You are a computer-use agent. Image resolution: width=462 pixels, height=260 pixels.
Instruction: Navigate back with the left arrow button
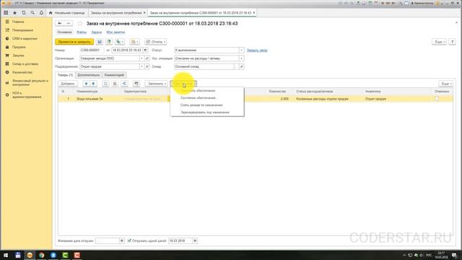point(59,23)
